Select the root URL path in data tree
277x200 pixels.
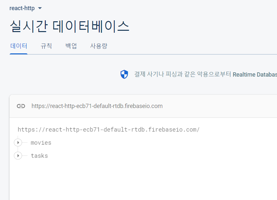coord(109,130)
